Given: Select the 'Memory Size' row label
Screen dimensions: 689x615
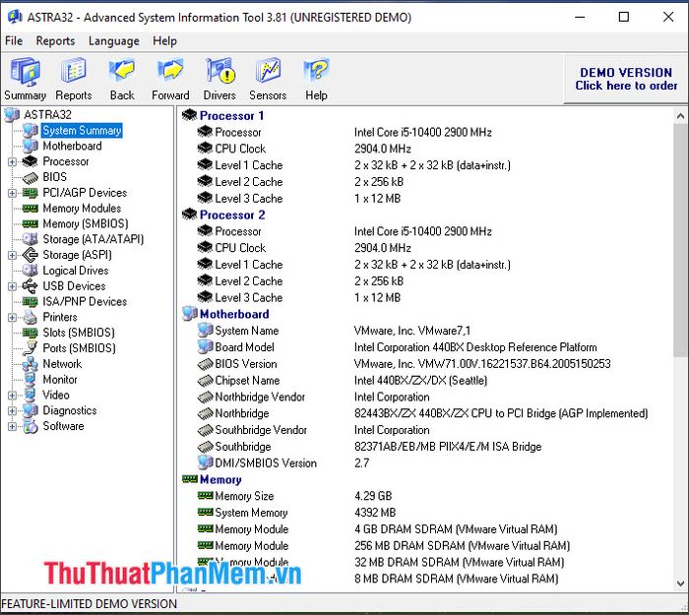Looking at the screenshot, I should pyautogui.click(x=244, y=496).
